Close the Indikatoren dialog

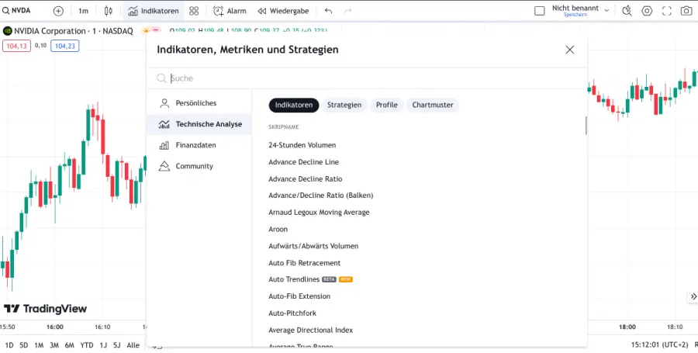coord(570,50)
